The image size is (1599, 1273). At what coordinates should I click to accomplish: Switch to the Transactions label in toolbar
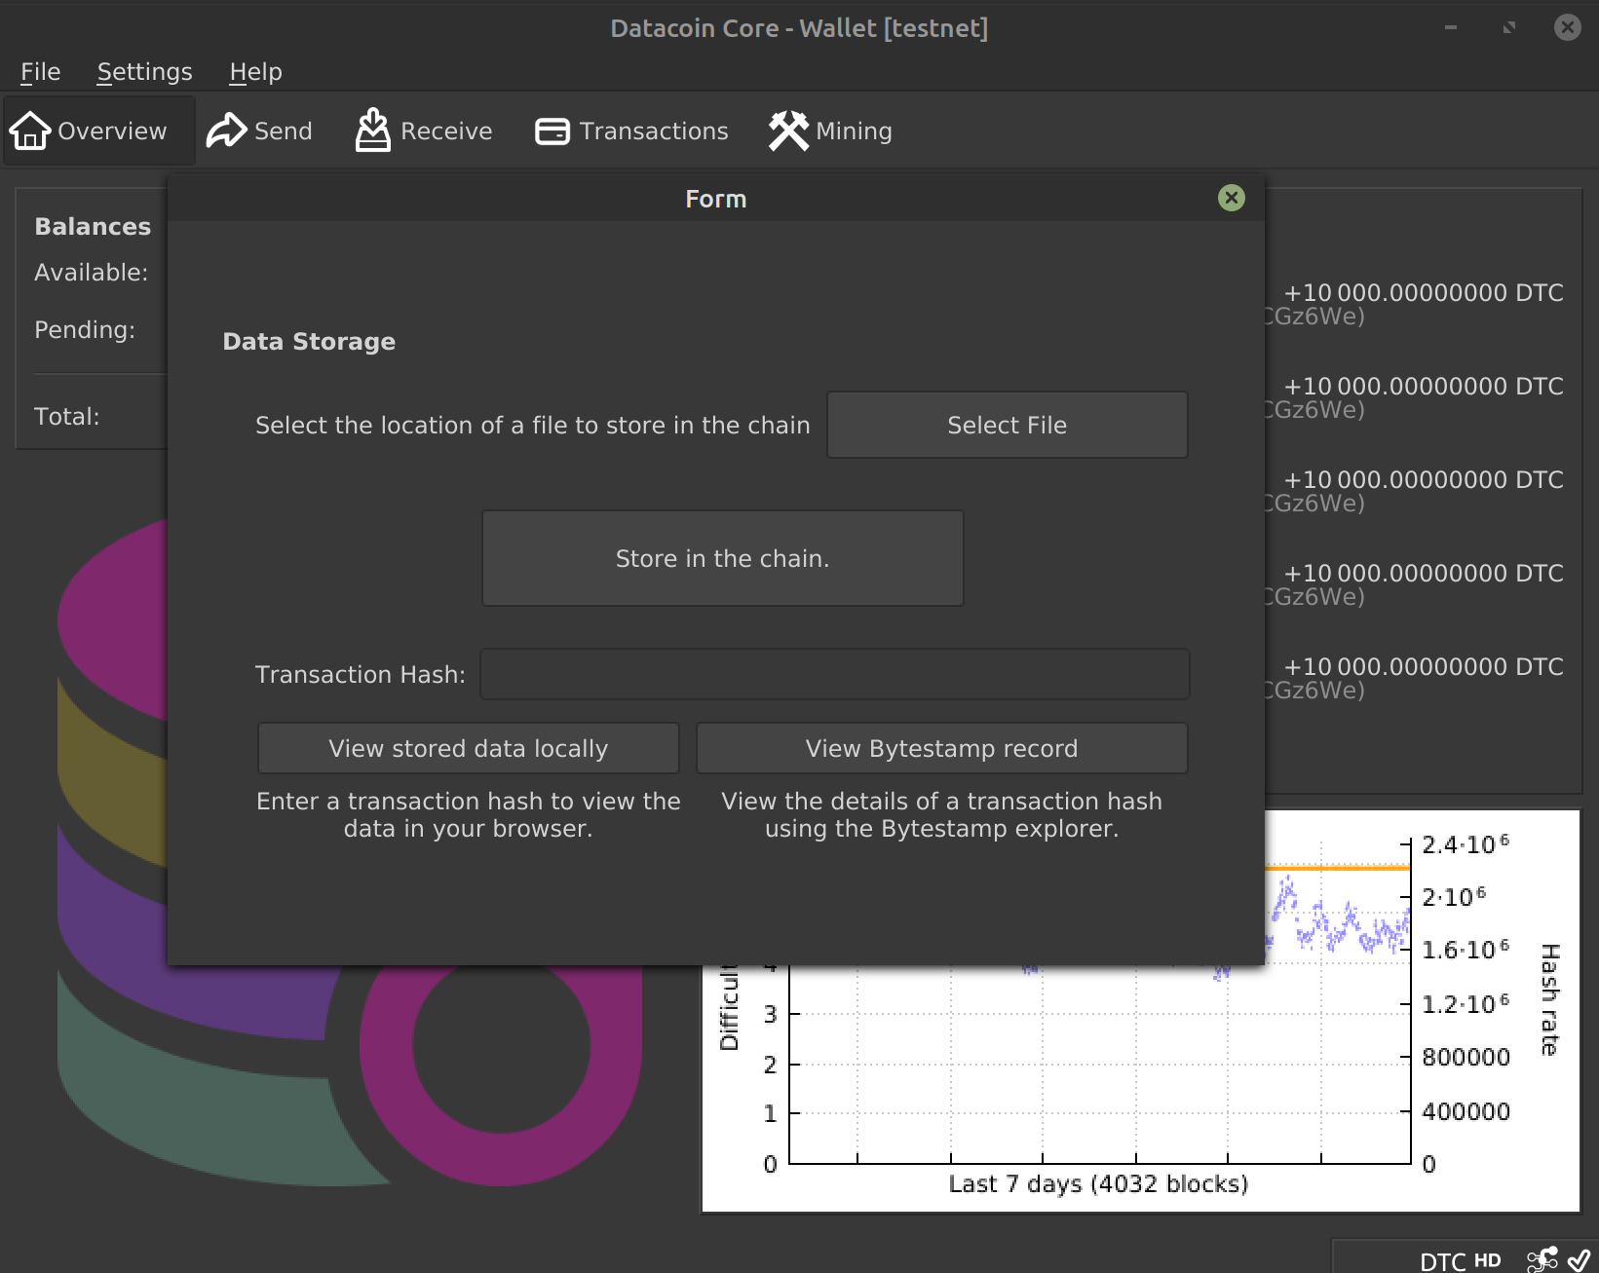[x=654, y=131]
